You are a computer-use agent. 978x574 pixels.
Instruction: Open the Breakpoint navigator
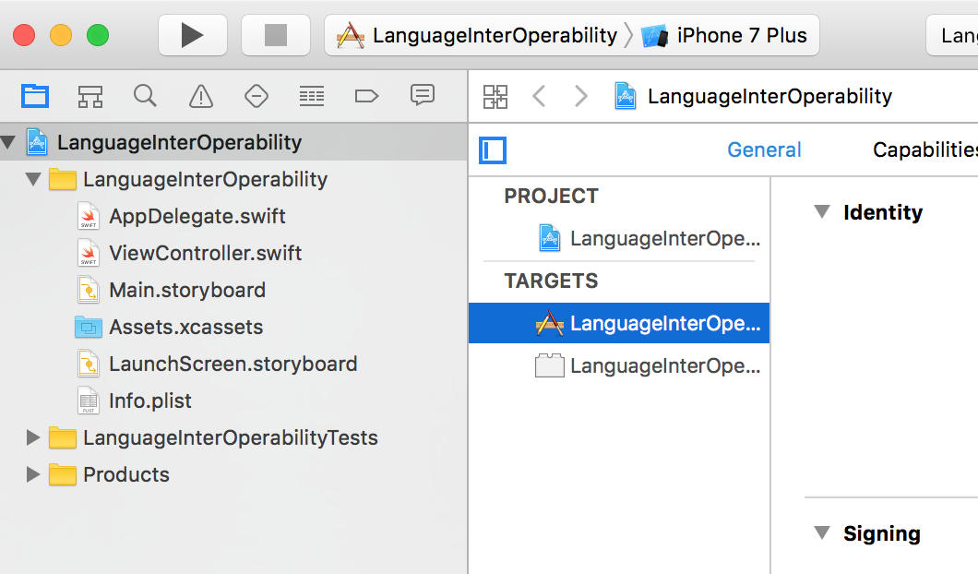[x=367, y=96]
